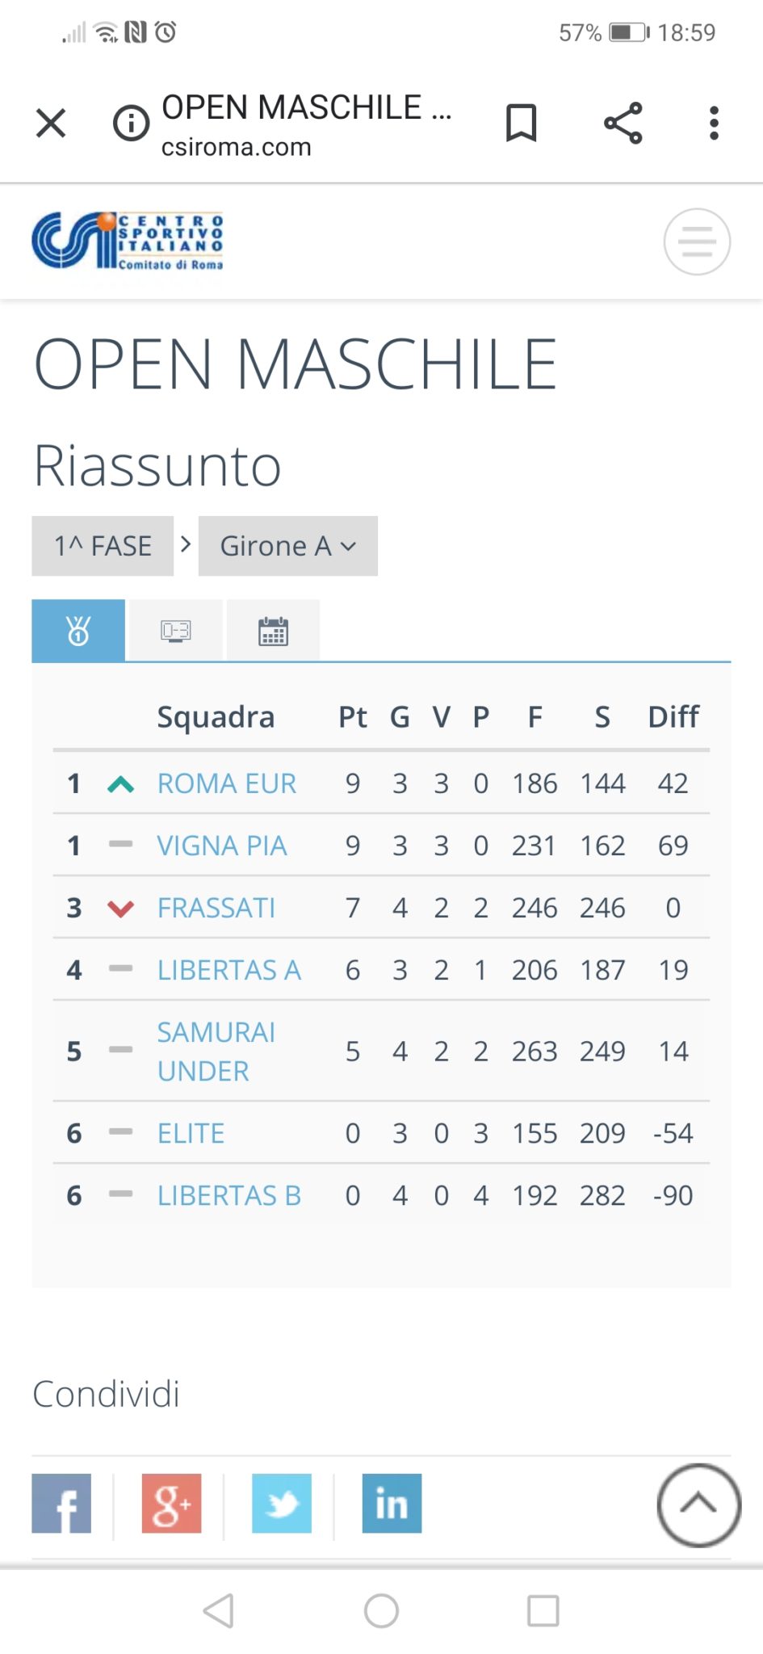Open the hamburger site menu
The image size is (763, 1654).
point(697,241)
